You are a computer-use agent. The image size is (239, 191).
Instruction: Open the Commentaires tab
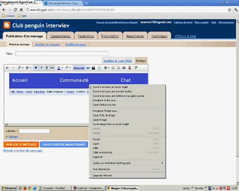[60, 36]
